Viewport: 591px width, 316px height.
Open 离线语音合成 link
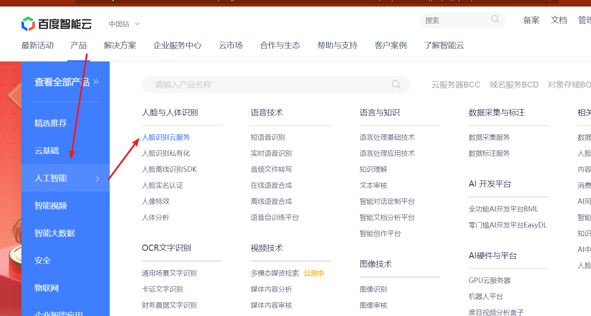tap(271, 202)
